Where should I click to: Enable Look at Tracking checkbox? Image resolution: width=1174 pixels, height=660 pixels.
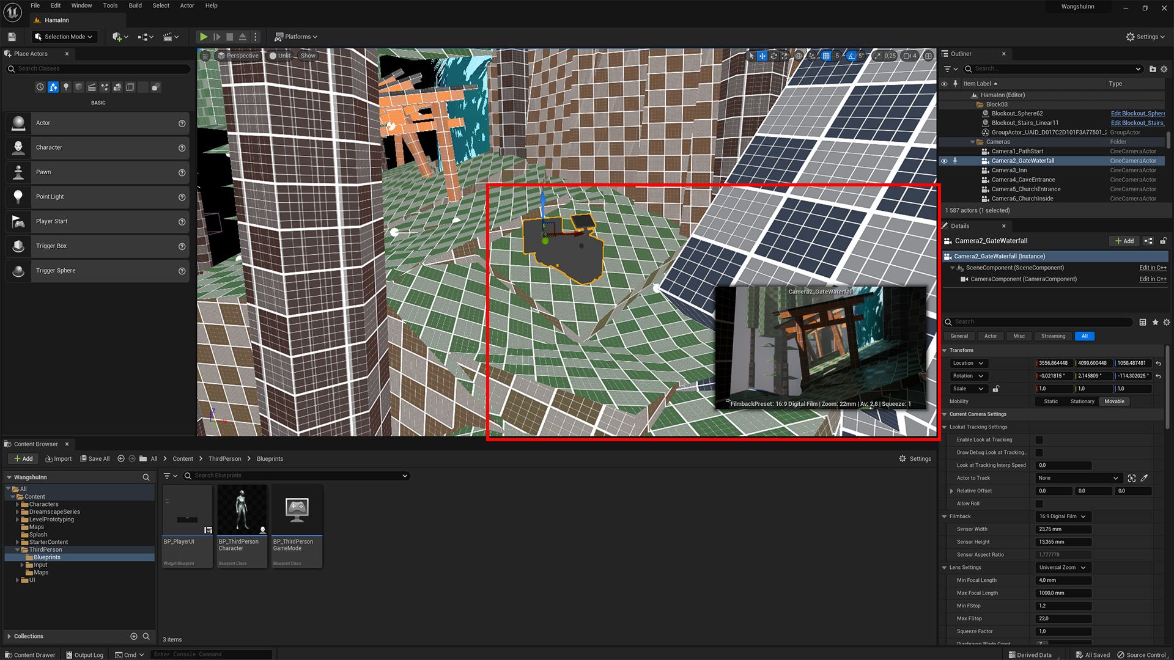(x=1039, y=440)
